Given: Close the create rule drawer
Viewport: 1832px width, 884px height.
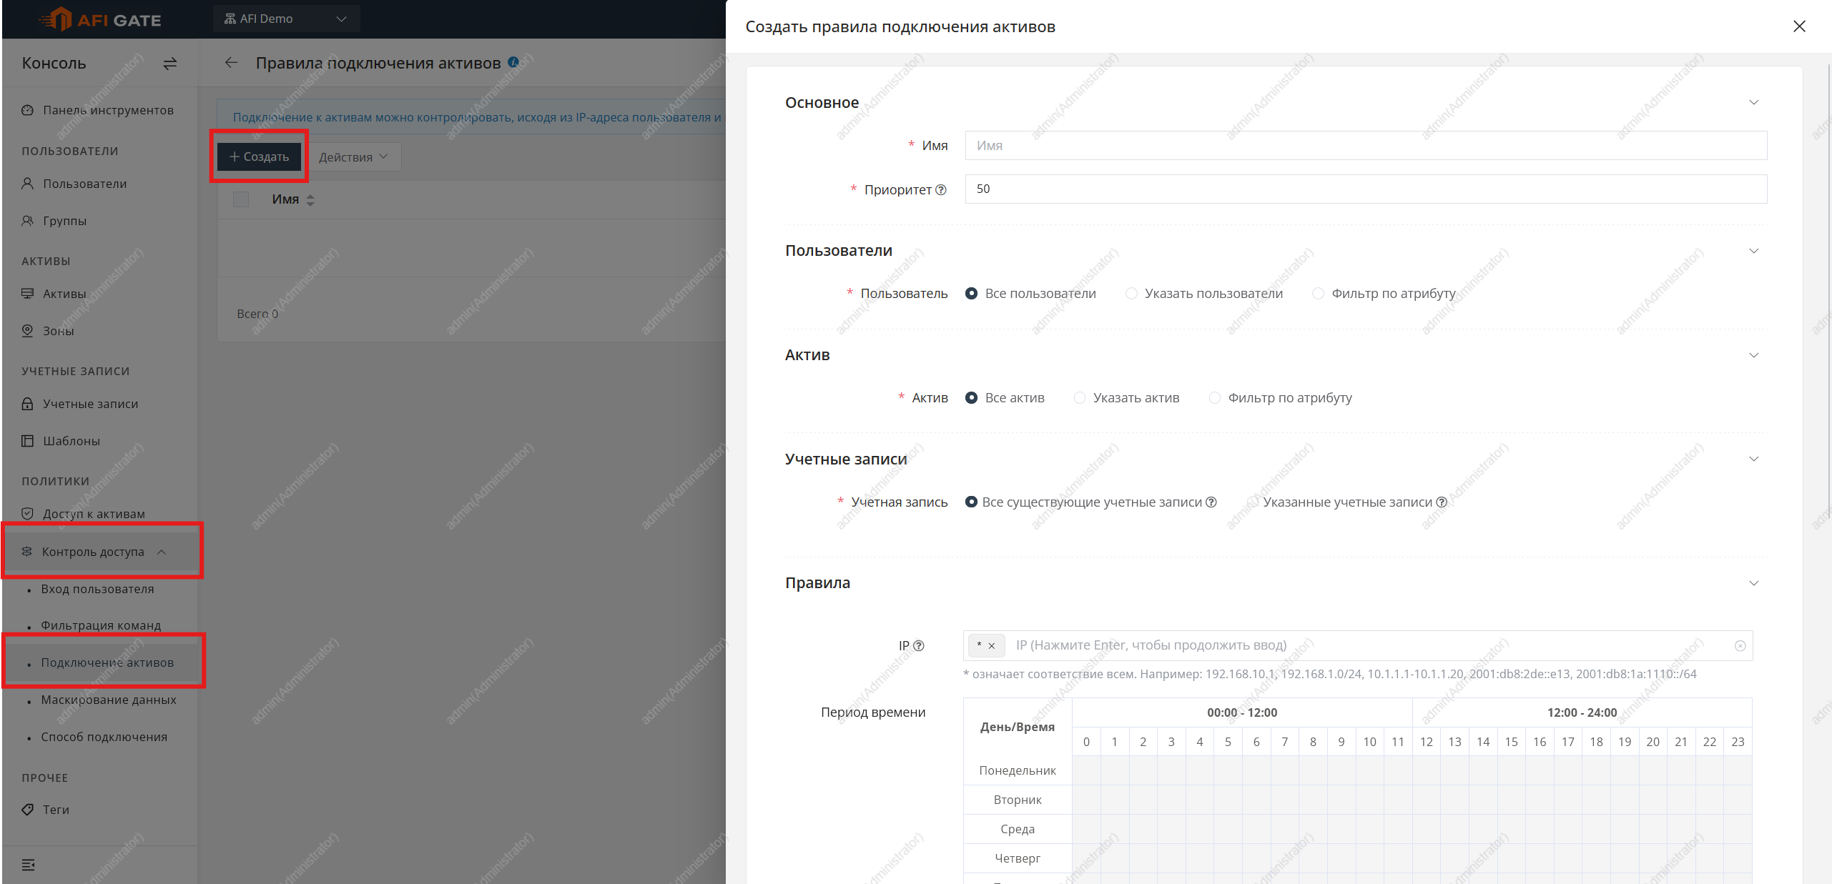Looking at the screenshot, I should [x=1800, y=26].
